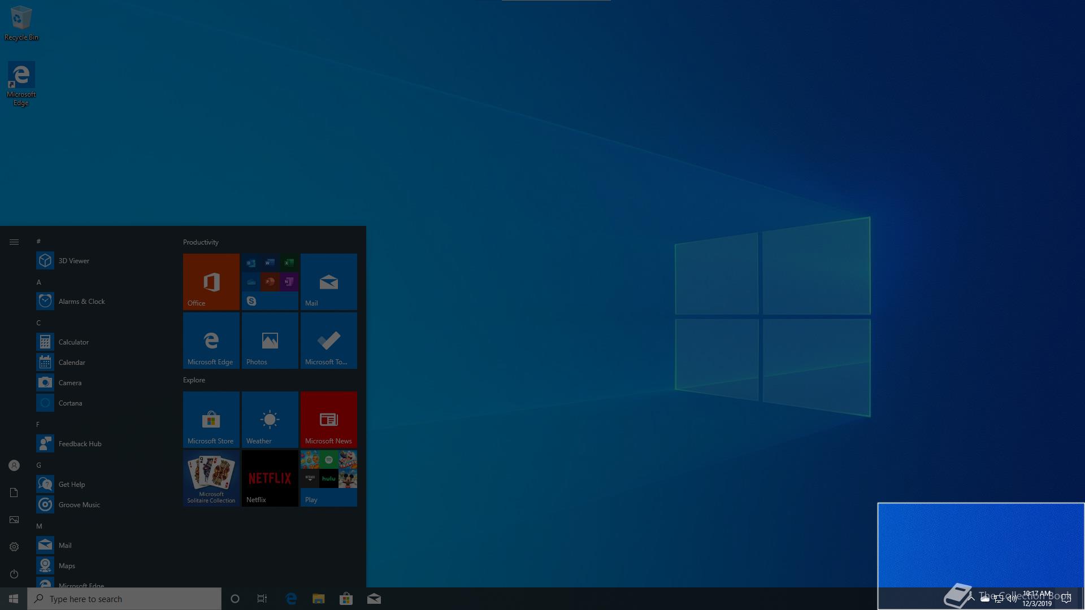This screenshot has height=610, width=1085.
Task: Click the Word icon in Office apps tile
Action: [270, 263]
